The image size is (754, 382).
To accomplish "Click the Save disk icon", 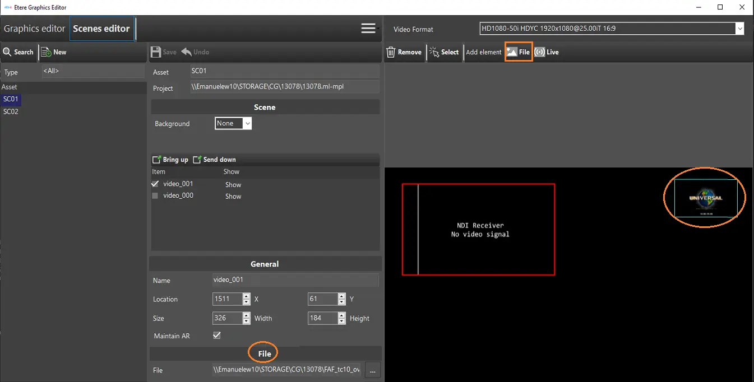I will point(156,52).
